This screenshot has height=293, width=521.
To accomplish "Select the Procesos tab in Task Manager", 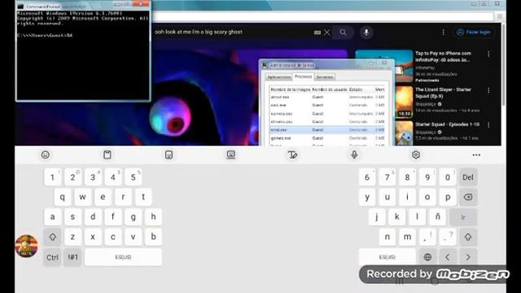I will pos(304,77).
